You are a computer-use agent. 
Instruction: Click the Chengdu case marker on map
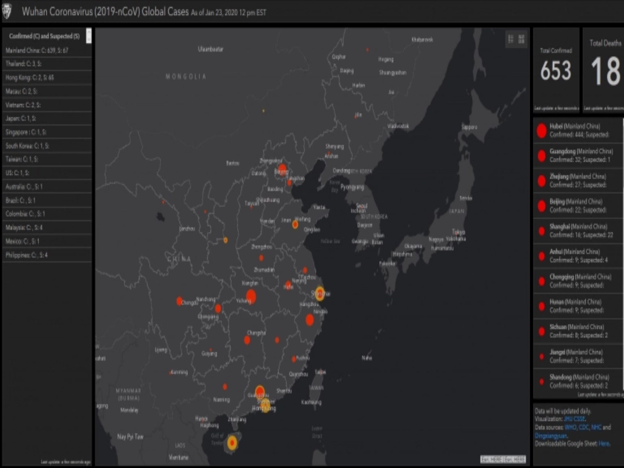(179, 301)
